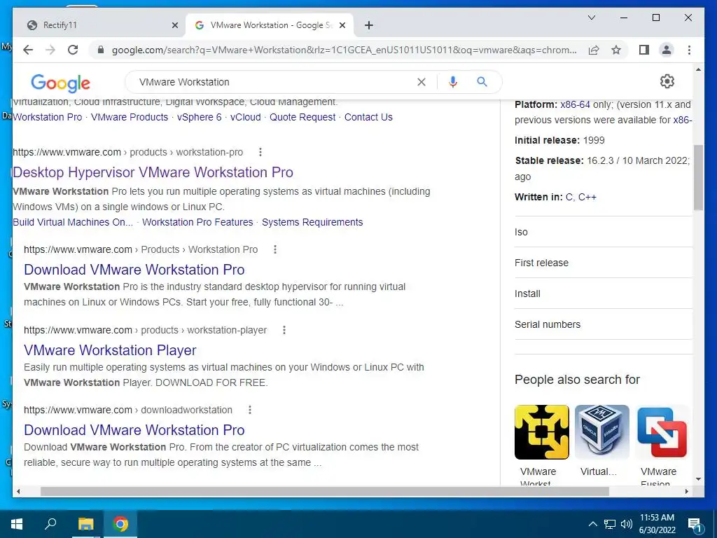The width and height of the screenshot is (717, 538).
Task: Open VMware Workstation Player result
Action: point(110,350)
